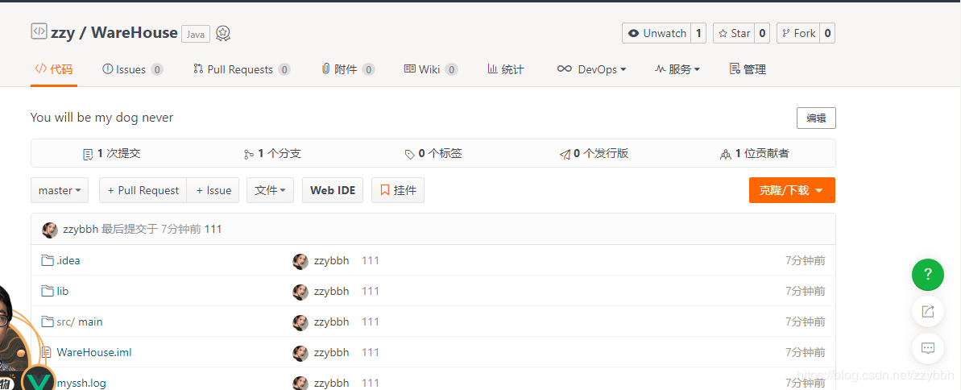Click zzybbh name in lib row
The width and height of the screenshot is (961, 390).
332,291
